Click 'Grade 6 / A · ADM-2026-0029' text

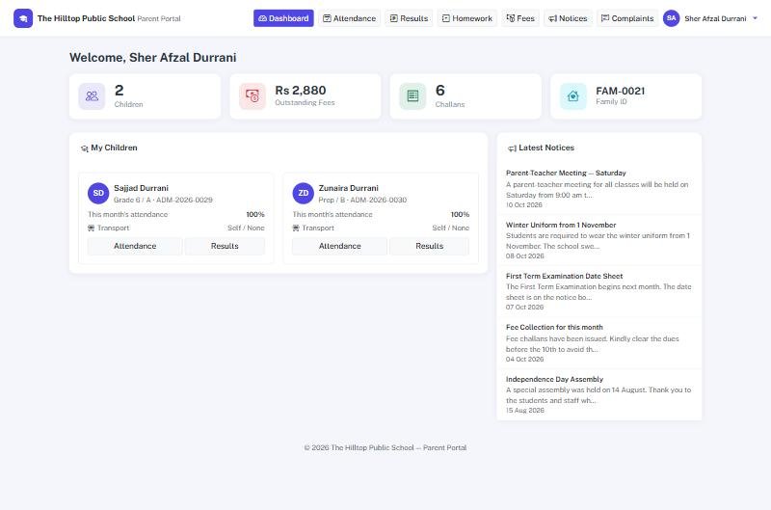point(163,200)
